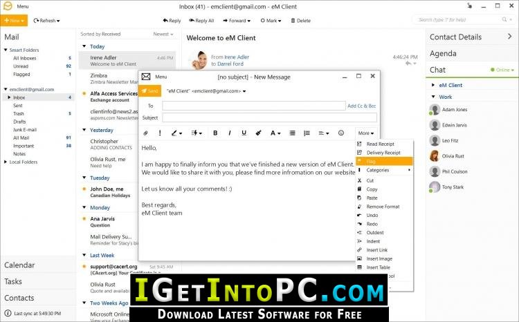Click the main search box
This screenshot has height=322, width=519.
(x=462, y=20)
